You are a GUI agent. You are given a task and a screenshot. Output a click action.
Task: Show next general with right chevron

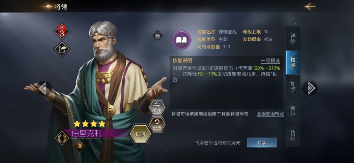[x=310, y=88]
